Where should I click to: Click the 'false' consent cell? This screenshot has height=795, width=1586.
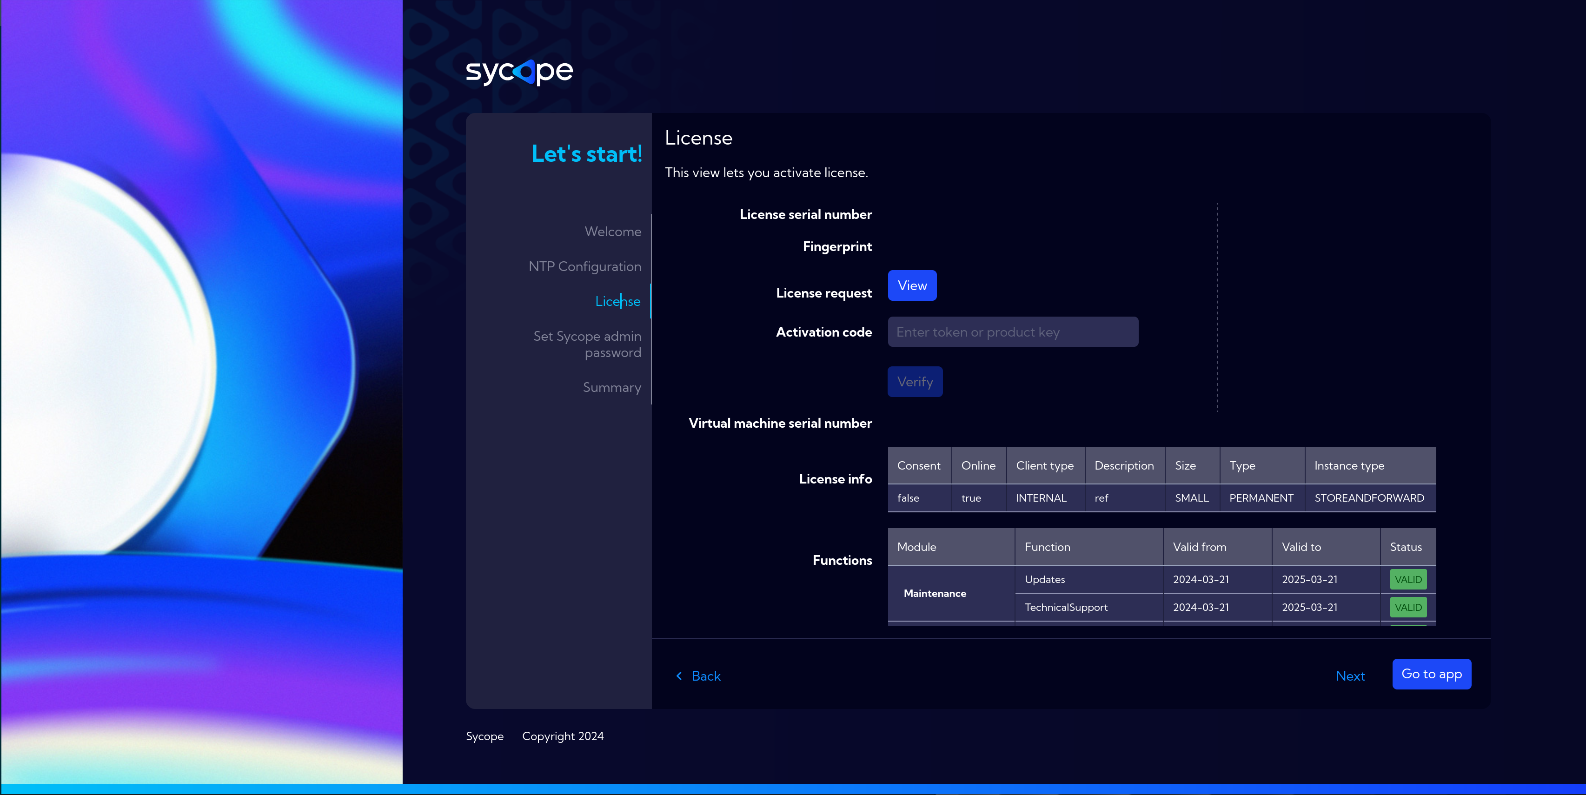(x=919, y=497)
